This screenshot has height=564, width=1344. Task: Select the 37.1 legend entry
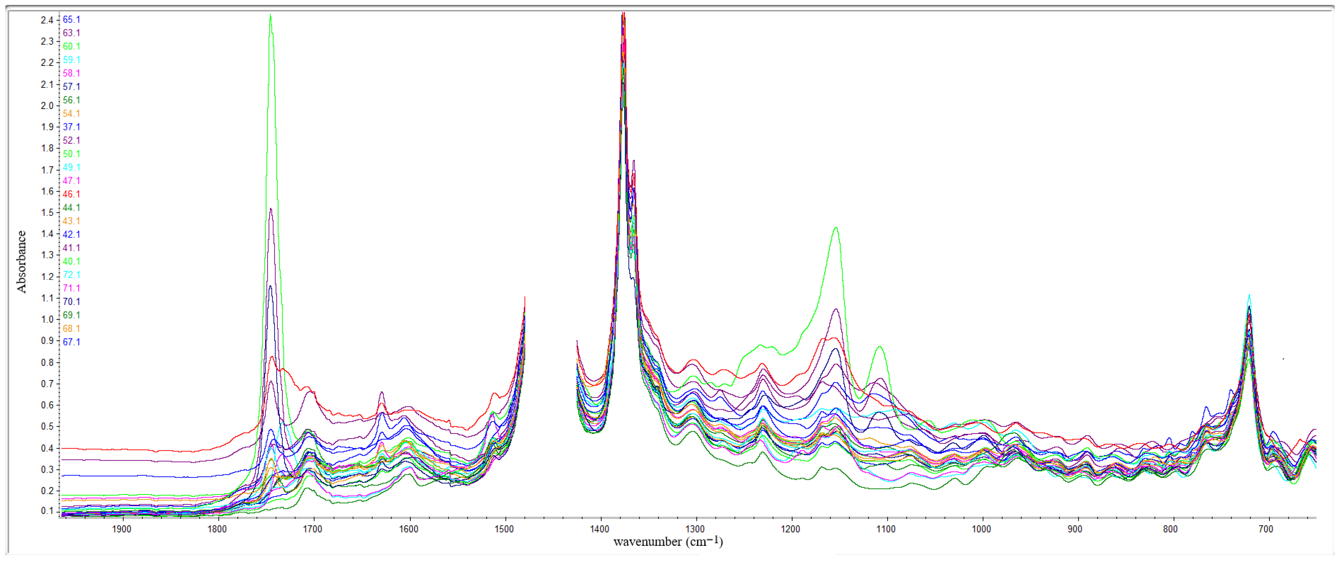pyautogui.click(x=72, y=127)
